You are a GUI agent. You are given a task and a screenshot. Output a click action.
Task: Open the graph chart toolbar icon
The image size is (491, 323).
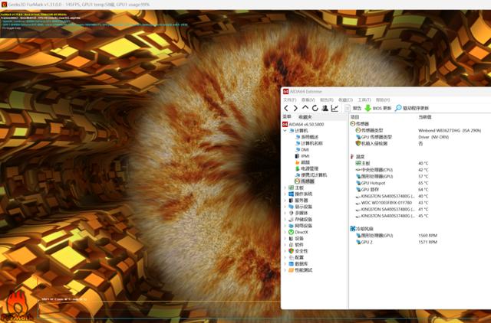pos(334,108)
